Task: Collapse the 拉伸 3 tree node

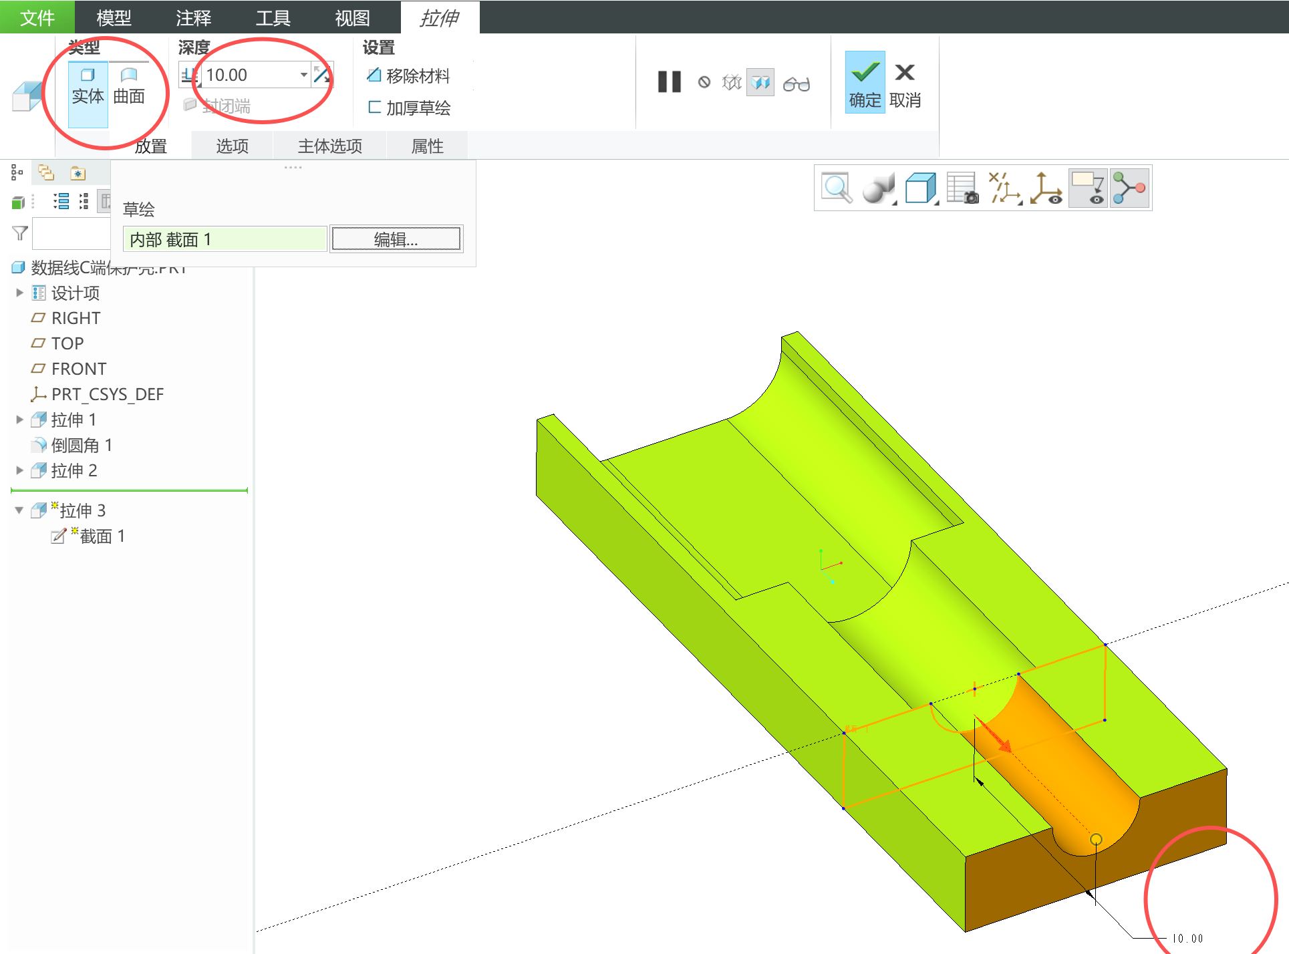Action: [19, 510]
